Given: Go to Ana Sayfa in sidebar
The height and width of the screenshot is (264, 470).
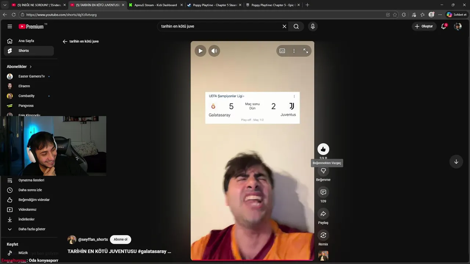Looking at the screenshot, I should 29,41.
